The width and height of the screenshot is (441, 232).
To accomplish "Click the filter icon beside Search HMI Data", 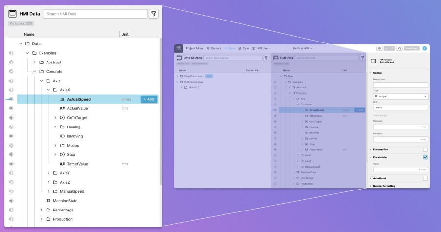I will (153, 14).
